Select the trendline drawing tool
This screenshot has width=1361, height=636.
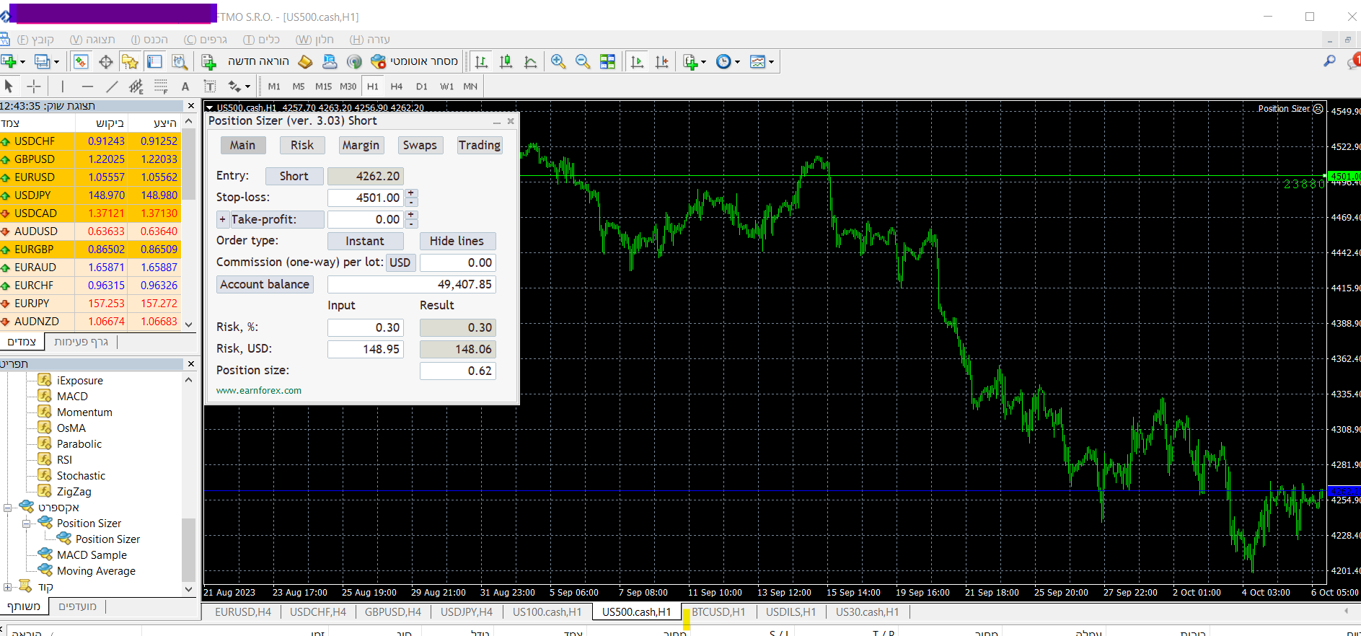click(112, 87)
